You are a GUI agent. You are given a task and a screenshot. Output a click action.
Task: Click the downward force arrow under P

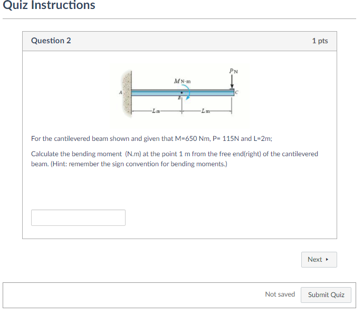tap(232, 82)
